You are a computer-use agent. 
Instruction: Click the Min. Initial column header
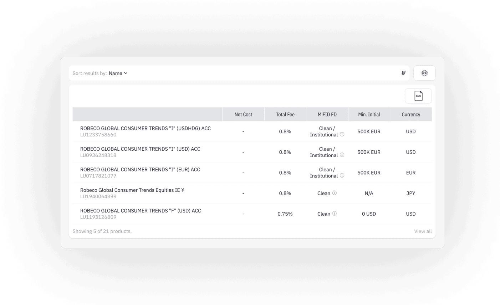click(x=369, y=114)
